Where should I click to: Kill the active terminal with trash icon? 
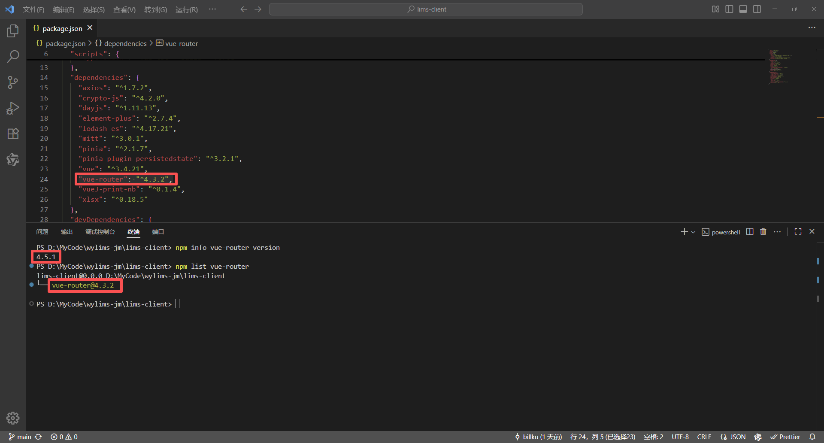coord(763,231)
